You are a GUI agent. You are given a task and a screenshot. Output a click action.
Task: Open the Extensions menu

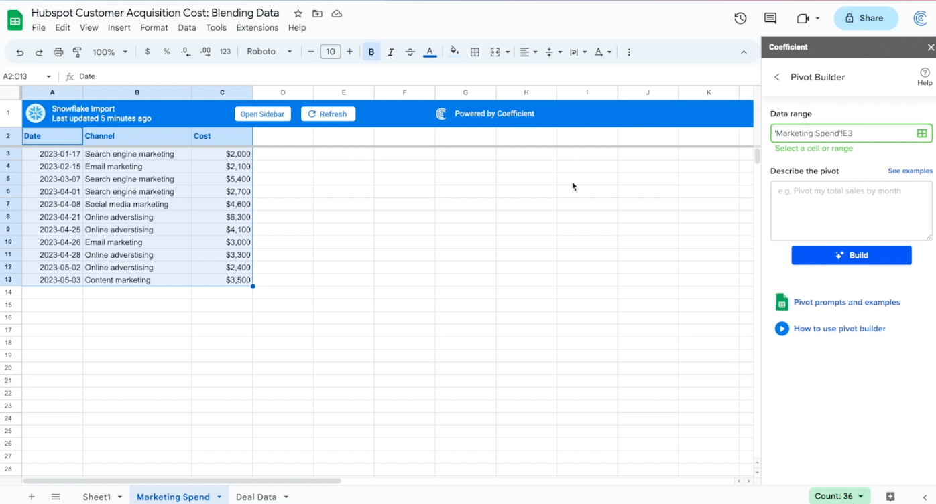click(x=257, y=27)
